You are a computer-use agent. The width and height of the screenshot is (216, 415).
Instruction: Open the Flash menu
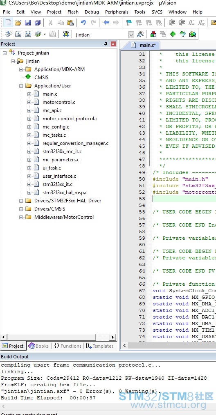(73, 12)
